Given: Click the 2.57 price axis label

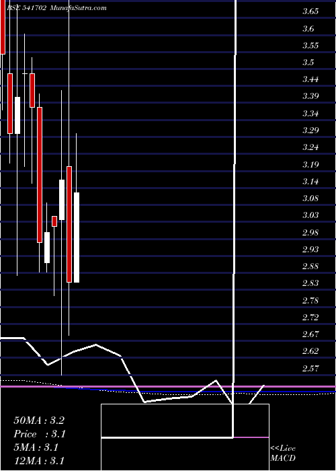Looking at the screenshot, I should (x=310, y=368).
